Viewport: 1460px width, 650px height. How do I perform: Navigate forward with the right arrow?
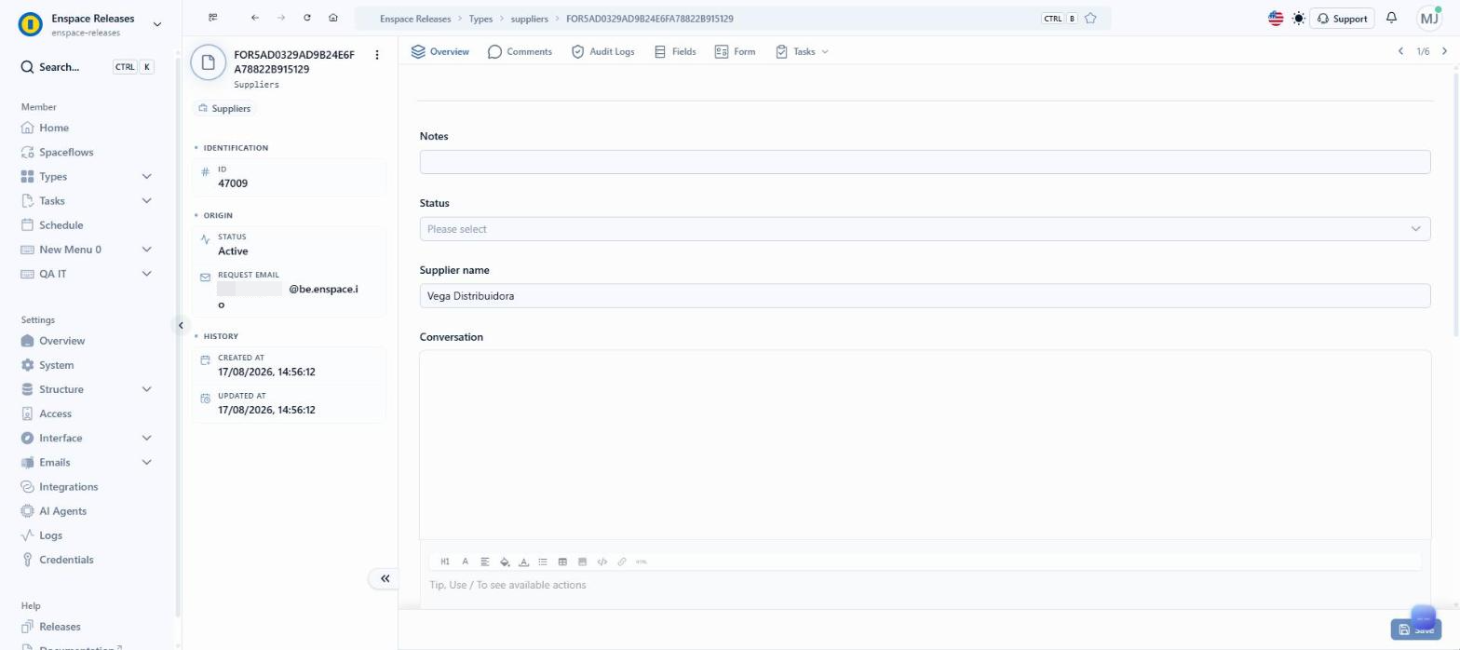coord(281,18)
